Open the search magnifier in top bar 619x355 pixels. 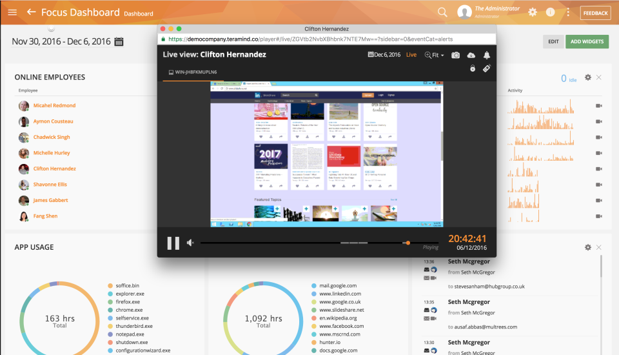(x=442, y=12)
